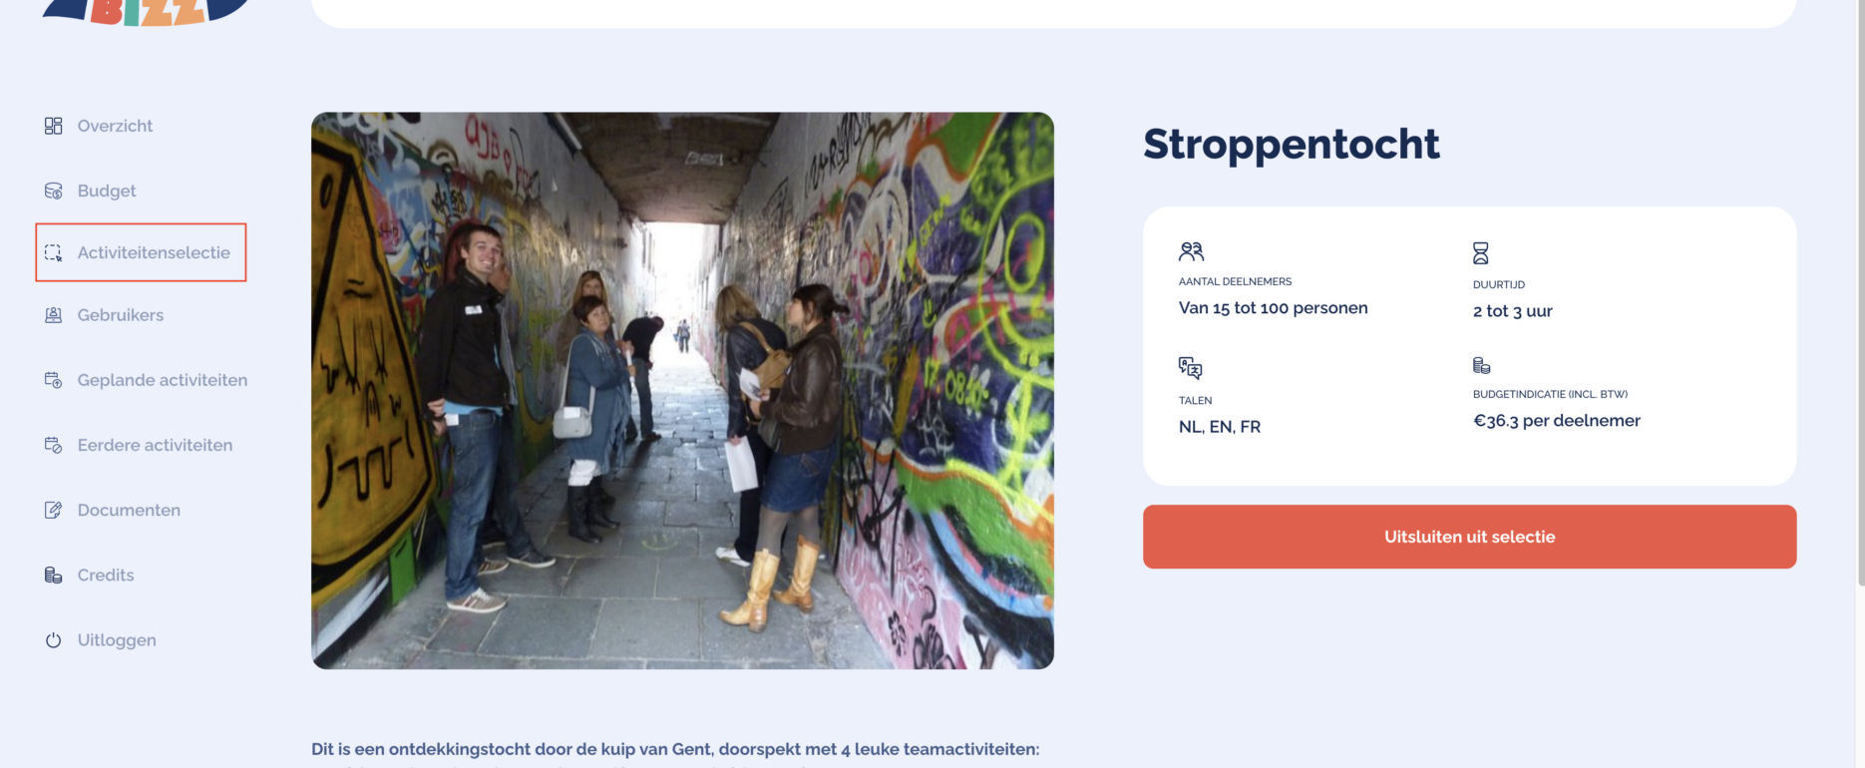Viewport: 1865px width, 768px height.
Task: Go to the Budget page
Action: (107, 191)
